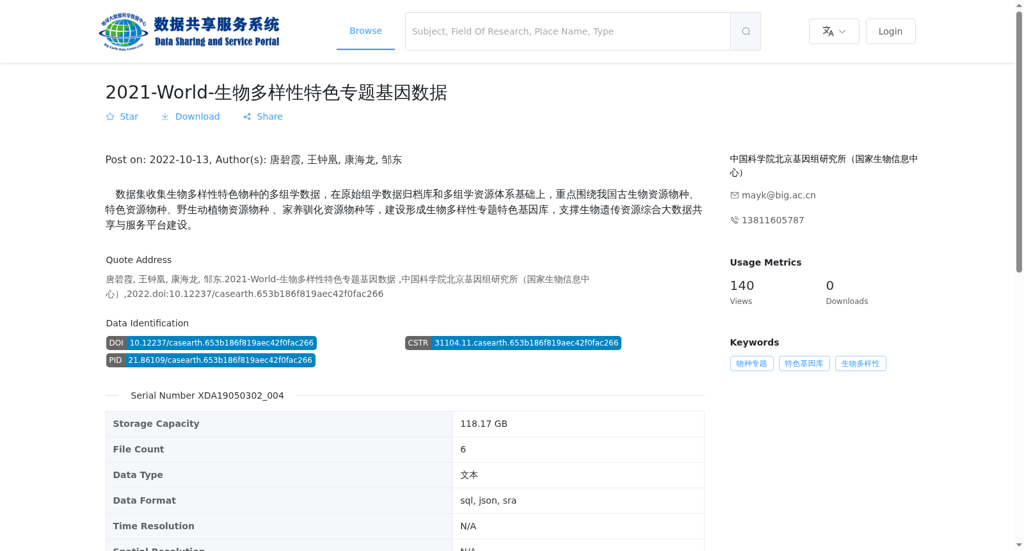Click the Download link text
Image resolution: width=1024 pixels, height=551 pixels.
197,116
